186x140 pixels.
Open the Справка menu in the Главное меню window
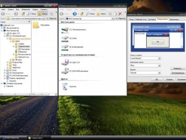pyautogui.click(x=44, y=9)
